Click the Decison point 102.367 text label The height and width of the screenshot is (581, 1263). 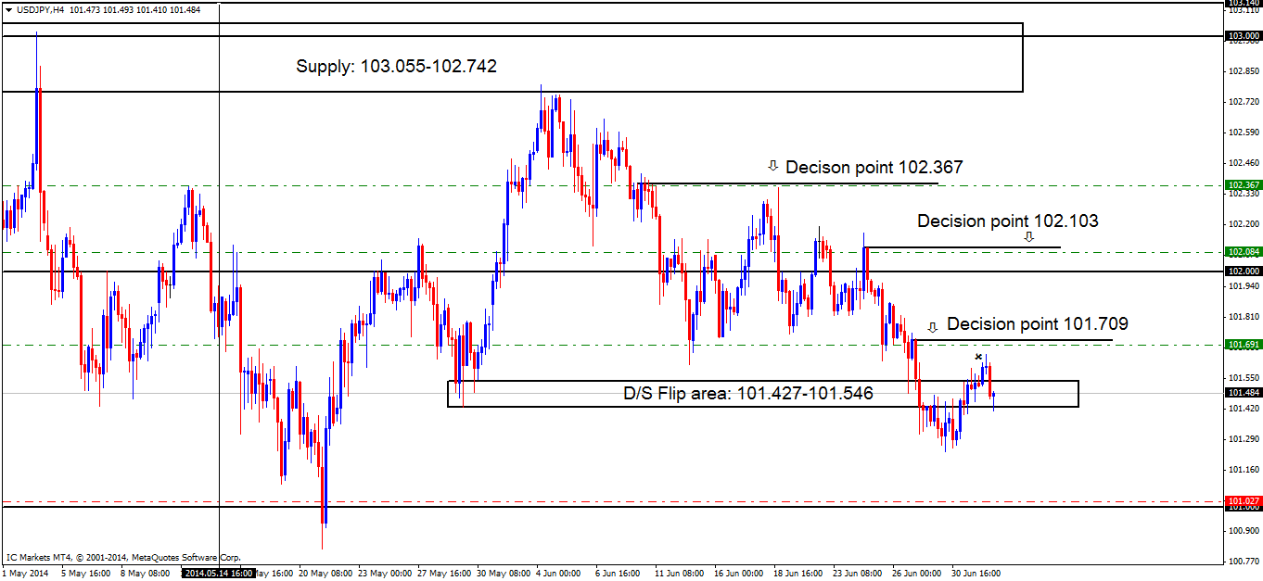[x=874, y=168]
